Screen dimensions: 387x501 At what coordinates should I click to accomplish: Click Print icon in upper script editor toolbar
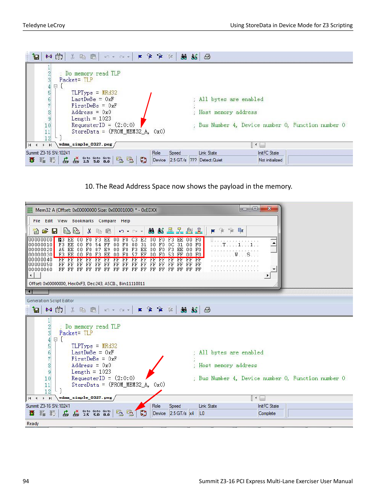click(x=207, y=57)
